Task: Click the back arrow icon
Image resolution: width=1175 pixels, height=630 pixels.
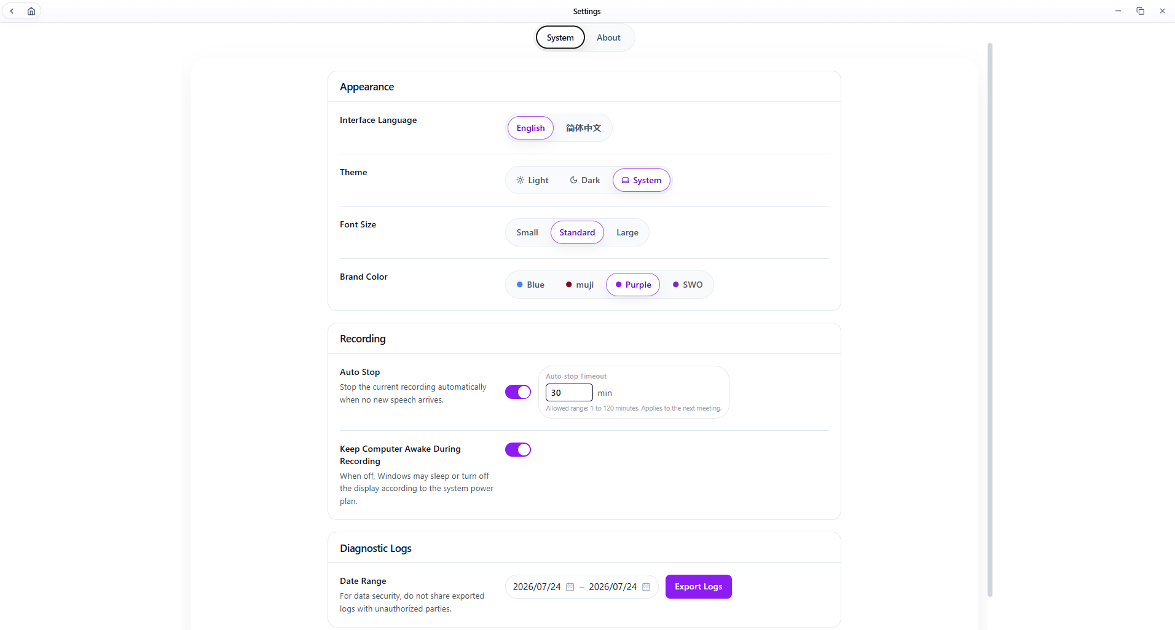Action: point(12,11)
